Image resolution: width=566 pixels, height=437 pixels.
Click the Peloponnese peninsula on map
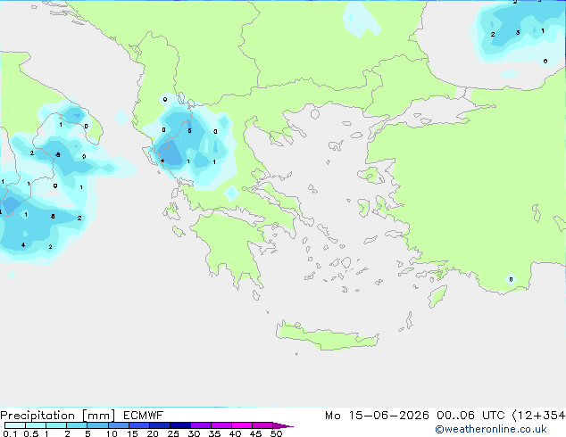pos(231,245)
